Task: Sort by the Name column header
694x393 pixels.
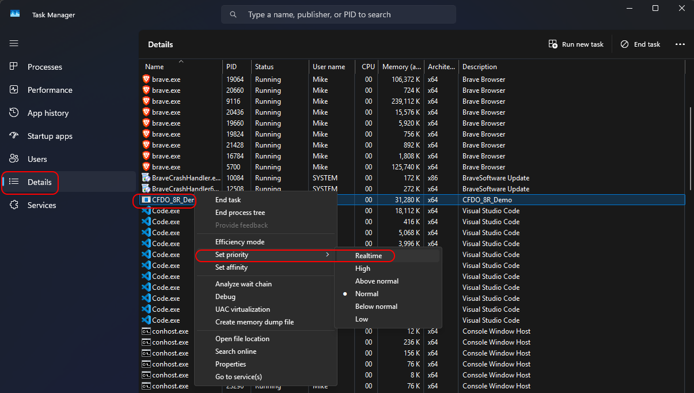Action: point(154,67)
